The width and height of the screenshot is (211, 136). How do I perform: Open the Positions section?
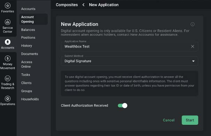pos(28,37)
